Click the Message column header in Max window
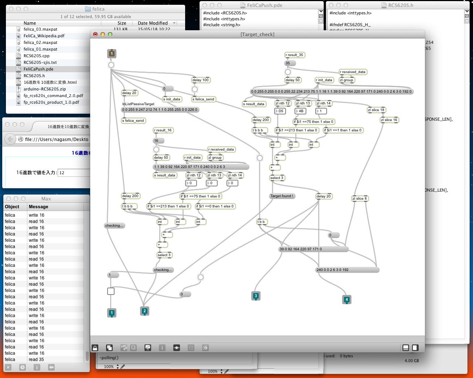473x378 pixels. click(38, 207)
